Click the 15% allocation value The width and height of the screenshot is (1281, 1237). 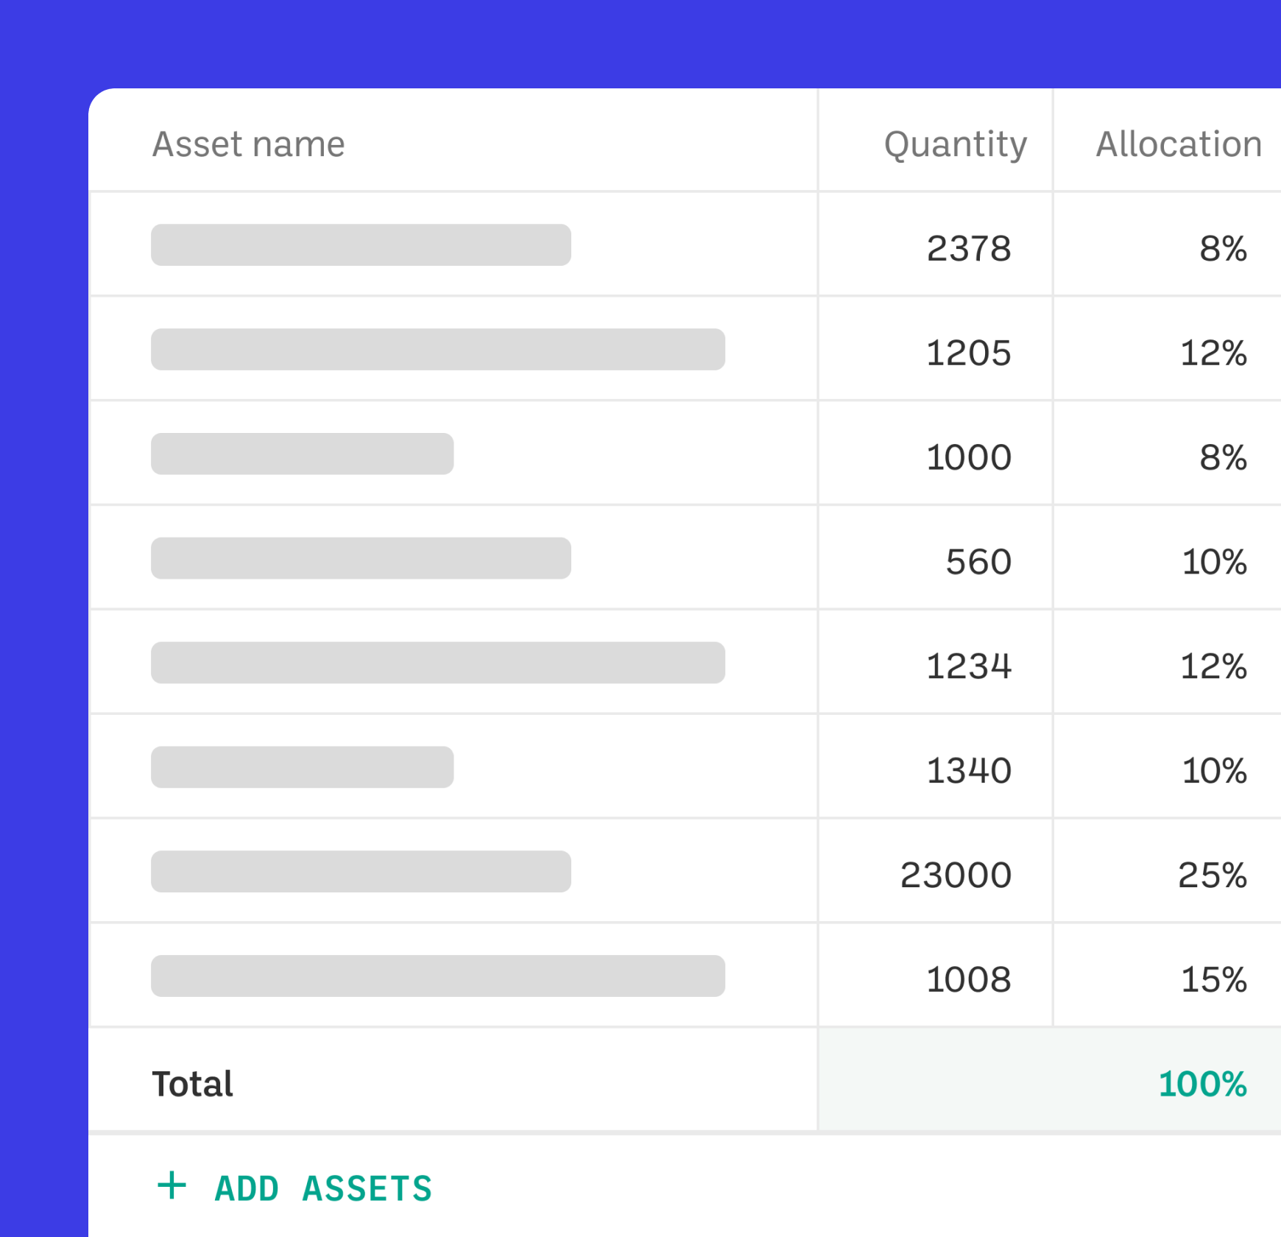[1213, 980]
